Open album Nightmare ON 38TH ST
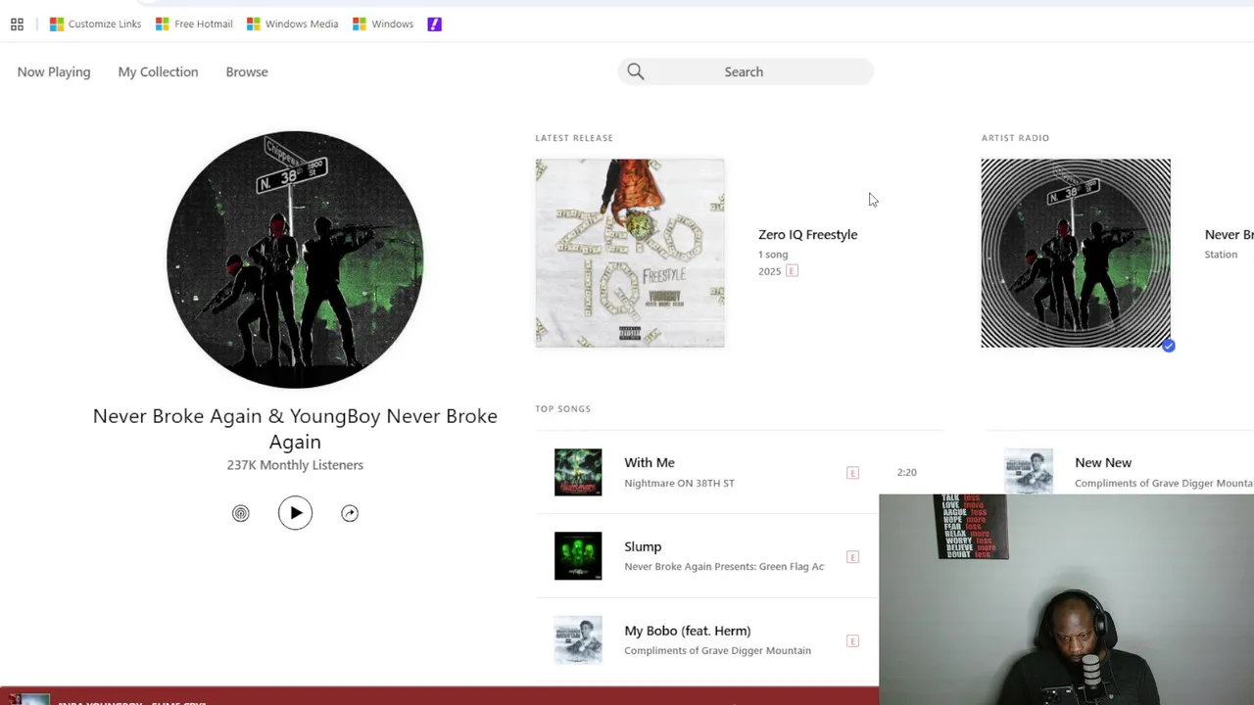Viewport: 1254px width, 705px height. coord(679,483)
